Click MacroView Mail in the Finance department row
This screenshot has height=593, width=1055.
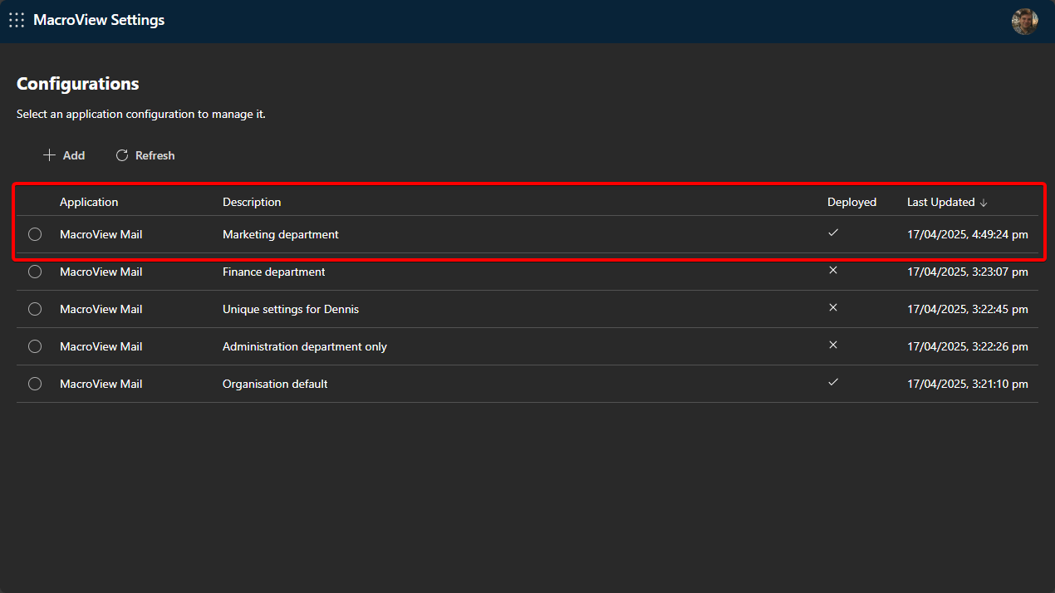point(101,272)
